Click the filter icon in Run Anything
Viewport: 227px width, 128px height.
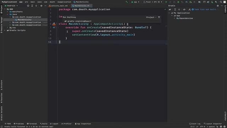[x=159, y=17]
